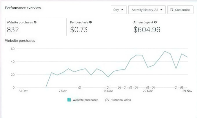The height and width of the screenshot is (118, 197).
Task: Toggle Website purchases legend color swatch
Action: [x=69, y=100]
